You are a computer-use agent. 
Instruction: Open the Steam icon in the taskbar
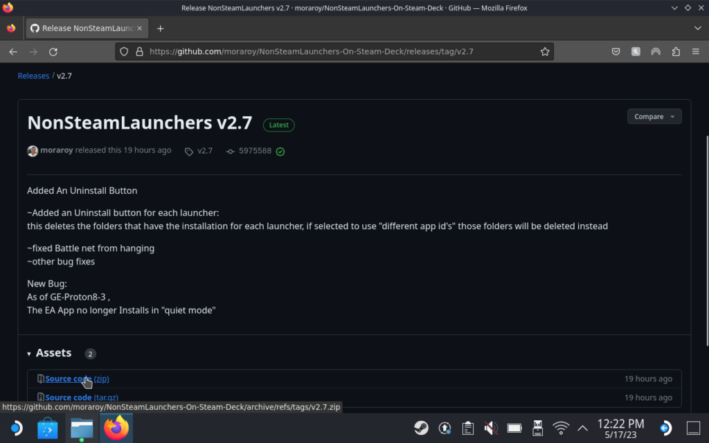point(422,428)
